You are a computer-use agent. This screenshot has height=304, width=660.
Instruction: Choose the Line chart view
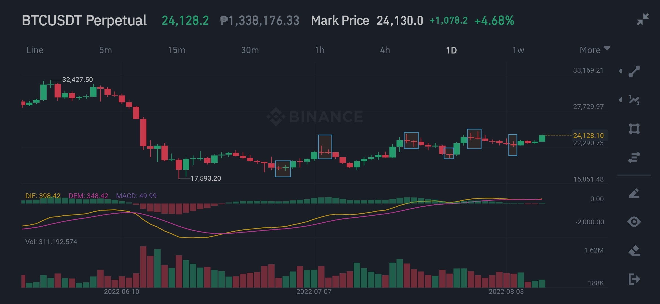point(35,50)
